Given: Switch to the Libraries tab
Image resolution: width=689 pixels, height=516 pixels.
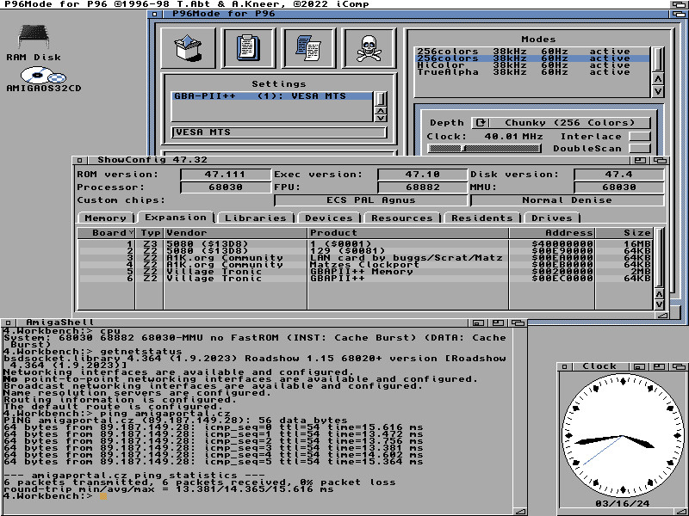Looking at the screenshot, I should (x=255, y=218).
